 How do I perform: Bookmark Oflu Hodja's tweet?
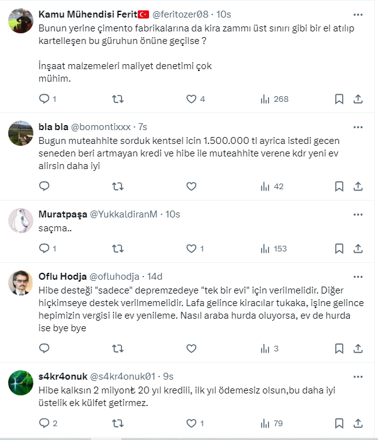click(339, 348)
